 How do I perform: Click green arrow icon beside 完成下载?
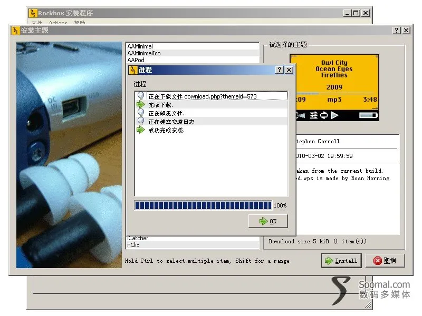[x=141, y=104]
